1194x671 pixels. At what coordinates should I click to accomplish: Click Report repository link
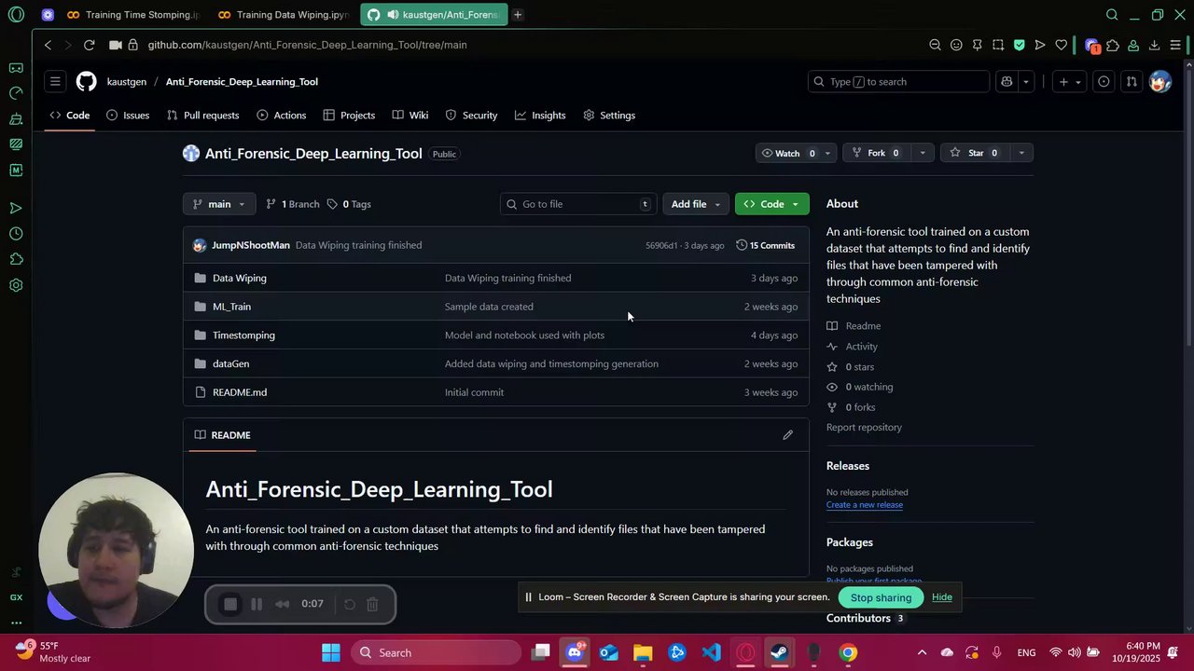tap(864, 428)
